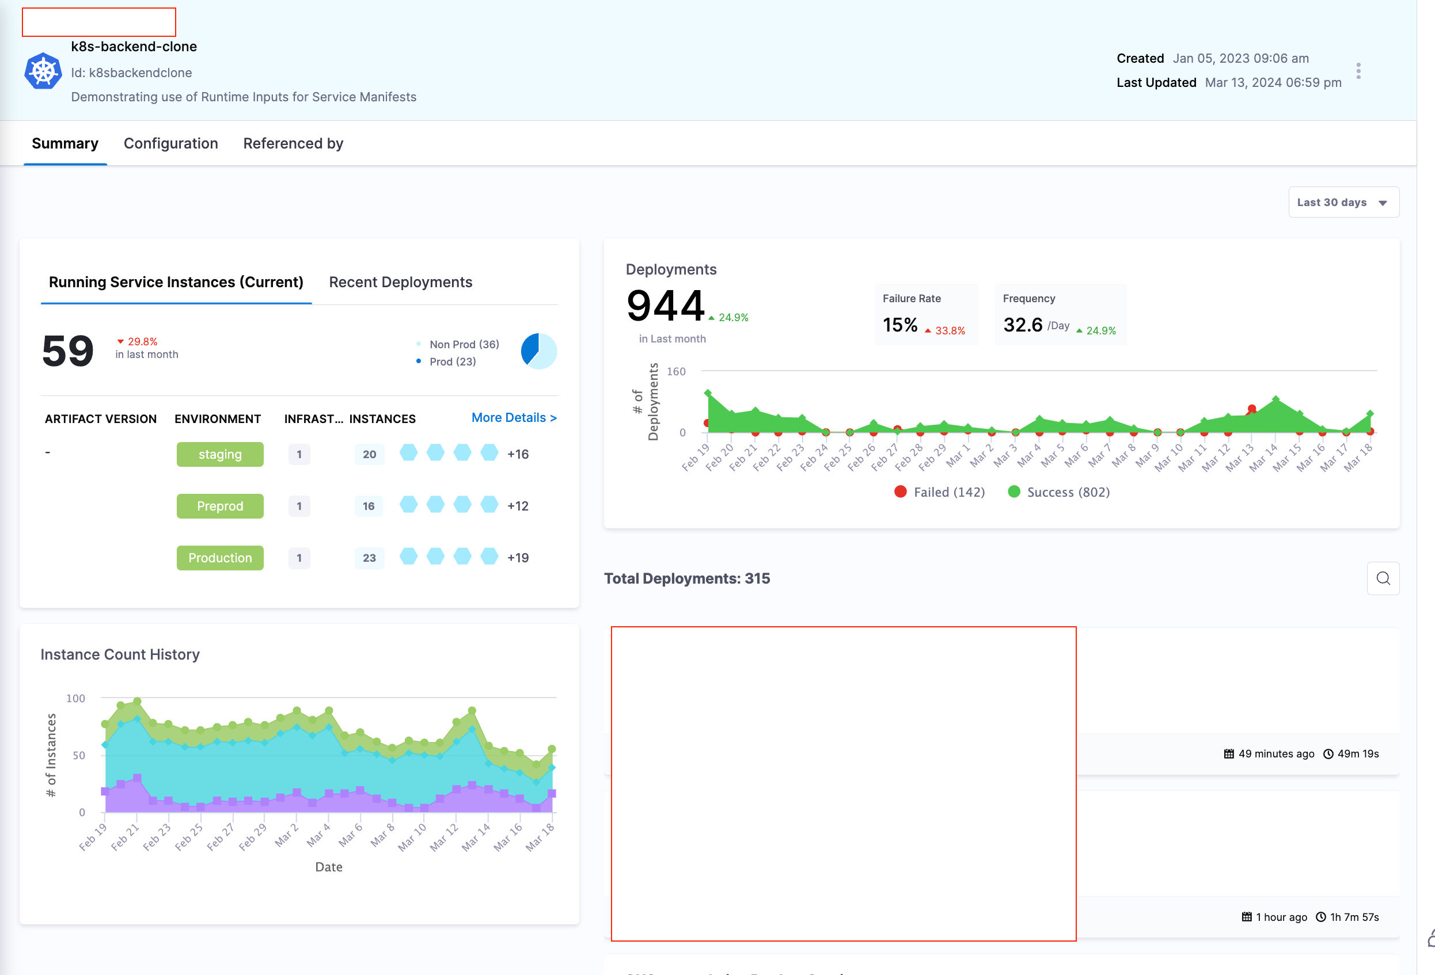Image resolution: width=1435 pixels, height=975 pixels.
Task: Click the Mar 13 red failed data point
Action: click(x=1252, y=409)
